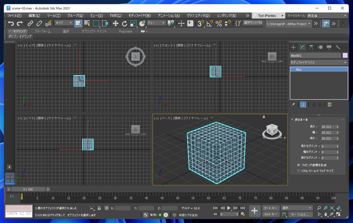
Task: Open the レンダリング(R) menu
Action: coord(226,15)
